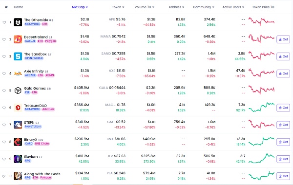The height and width of the screenshot is (185, 293).
Task: Toggle favorite heart for TreasureDAO
Action: (x=4, y=108)
